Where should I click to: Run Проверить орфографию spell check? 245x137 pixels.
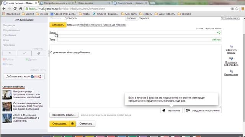(231, 62)
